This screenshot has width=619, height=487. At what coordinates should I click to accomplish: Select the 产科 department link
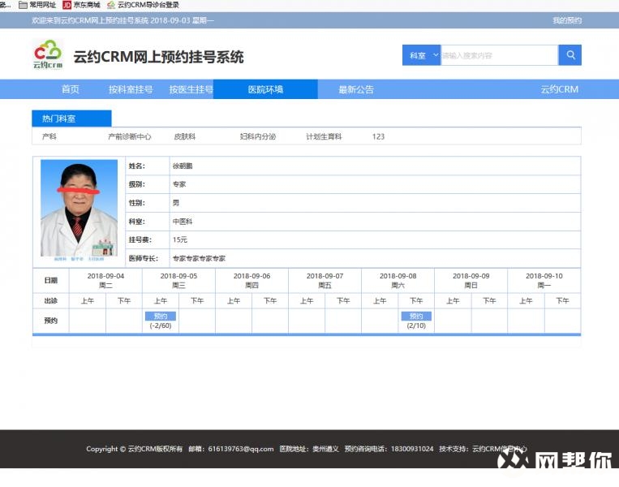(49, 136)
